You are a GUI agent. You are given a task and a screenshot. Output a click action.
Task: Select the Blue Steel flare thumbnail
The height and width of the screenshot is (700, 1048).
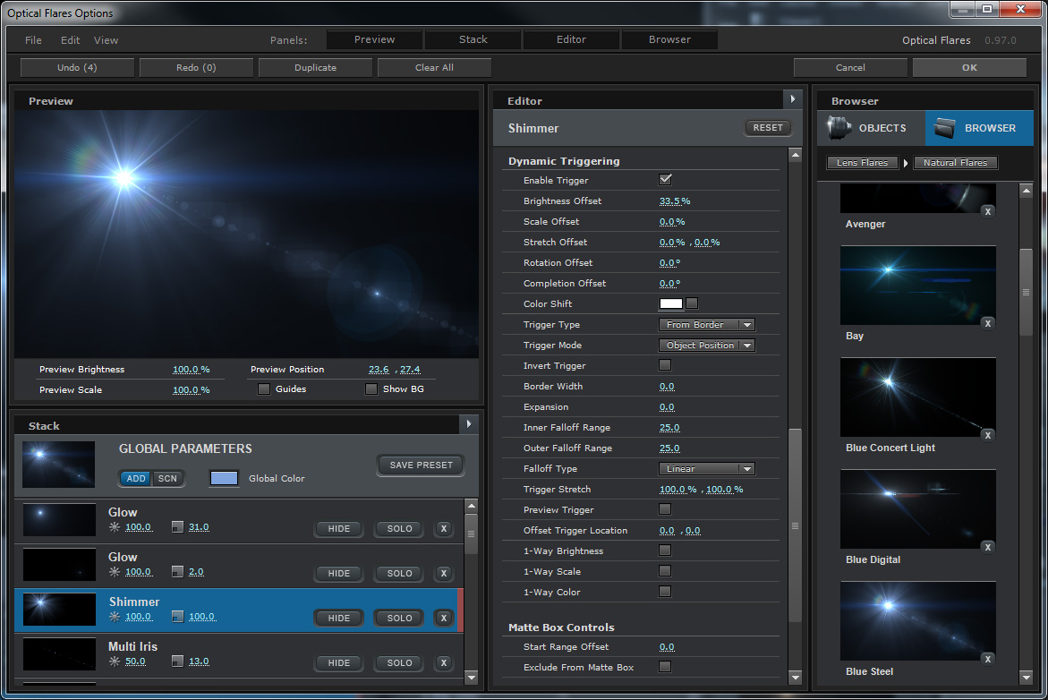click(917, 622)
